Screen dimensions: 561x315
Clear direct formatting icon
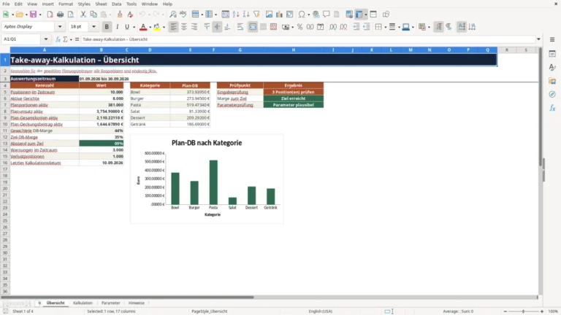click(130, 15)
